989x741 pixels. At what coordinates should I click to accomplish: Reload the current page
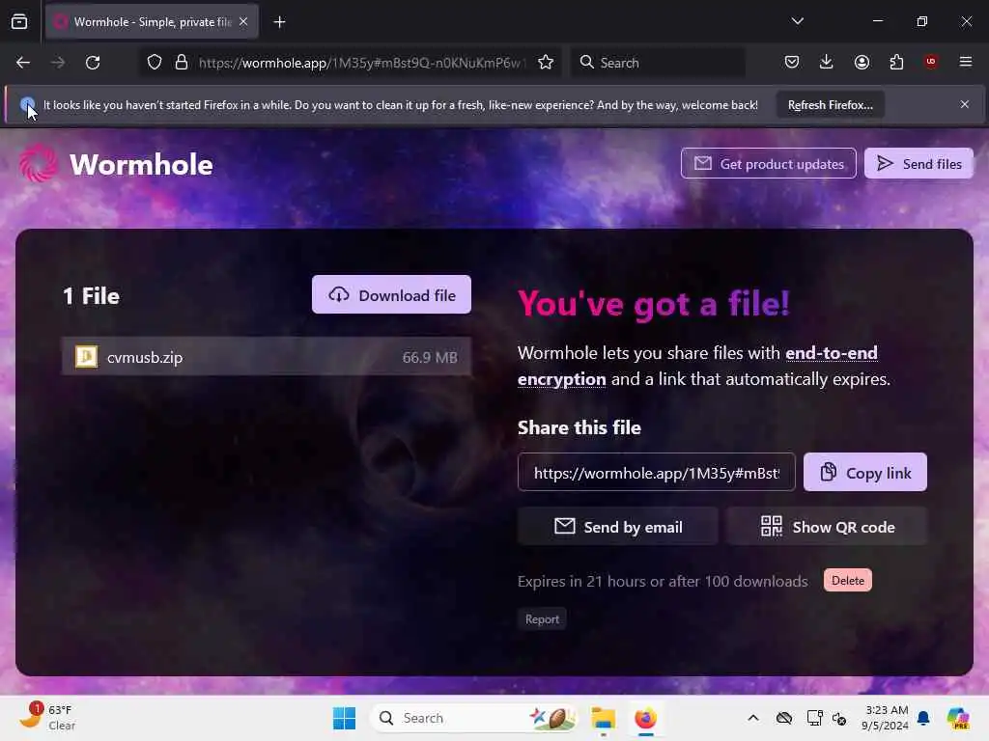coord(93,63)
